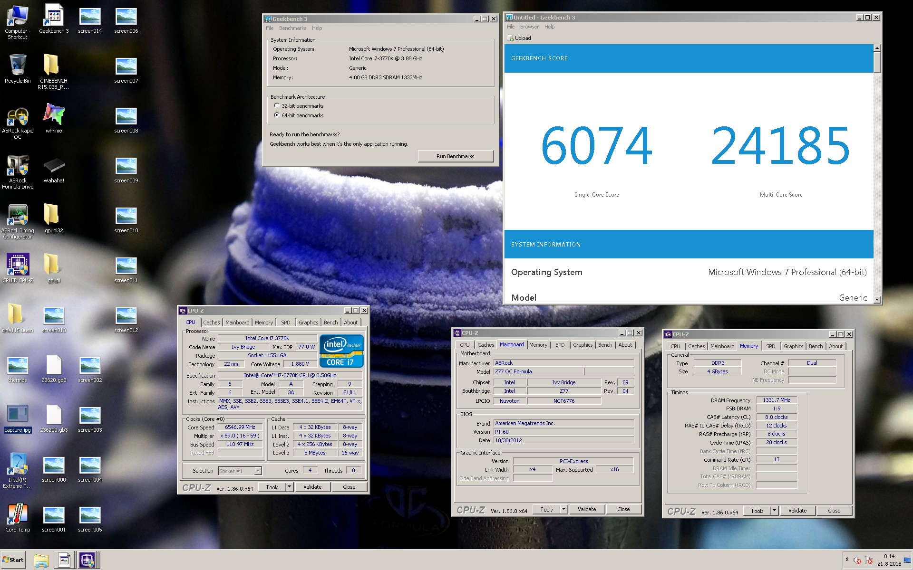Open Graphics tab in CPU-Z Memory window
This screenshot has width=913, height=570.
793,346
